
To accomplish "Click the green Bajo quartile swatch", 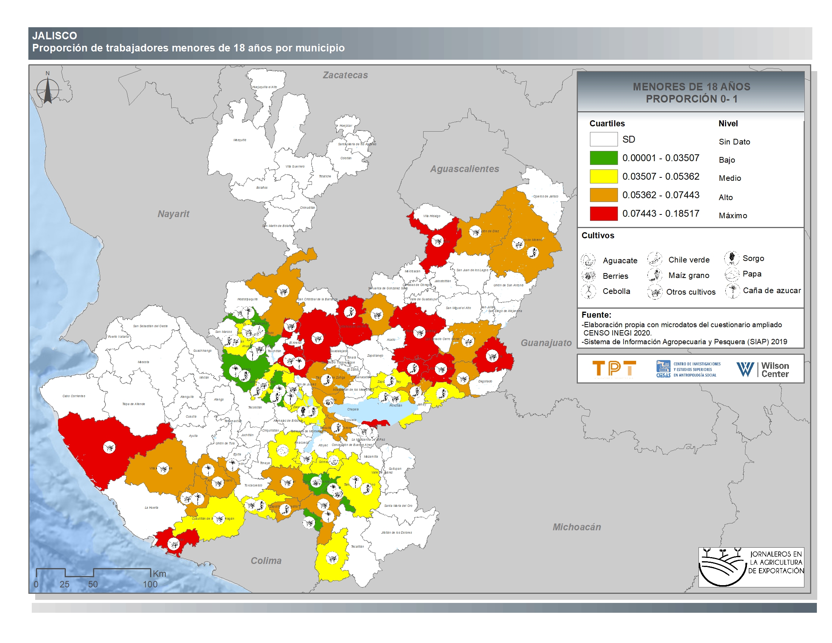I will click(604, 158).
